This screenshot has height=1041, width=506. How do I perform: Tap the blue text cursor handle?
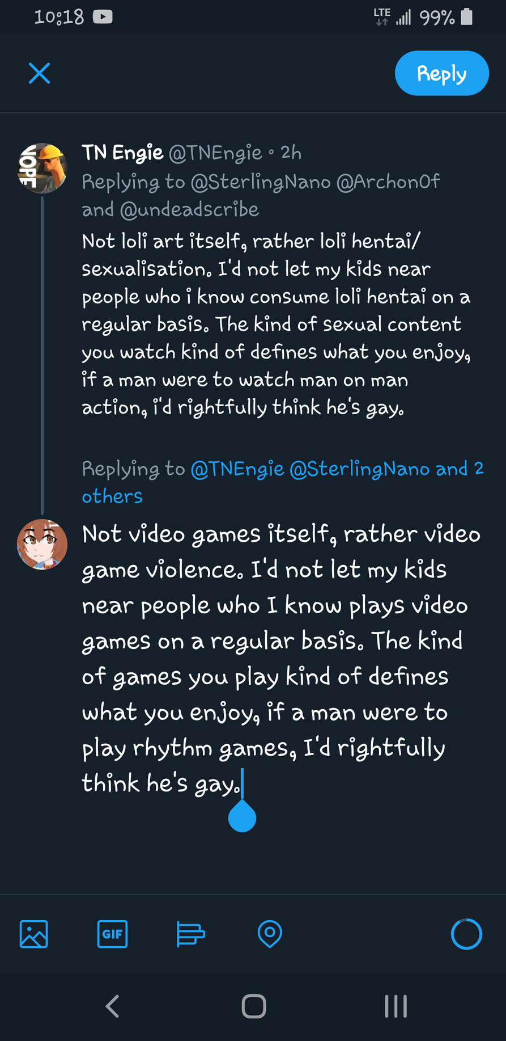pyautogui.click(x=242, y=817)
